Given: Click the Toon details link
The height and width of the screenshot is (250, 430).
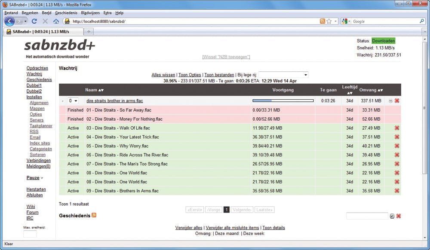Looking at the screenshot, I should 273,228.
